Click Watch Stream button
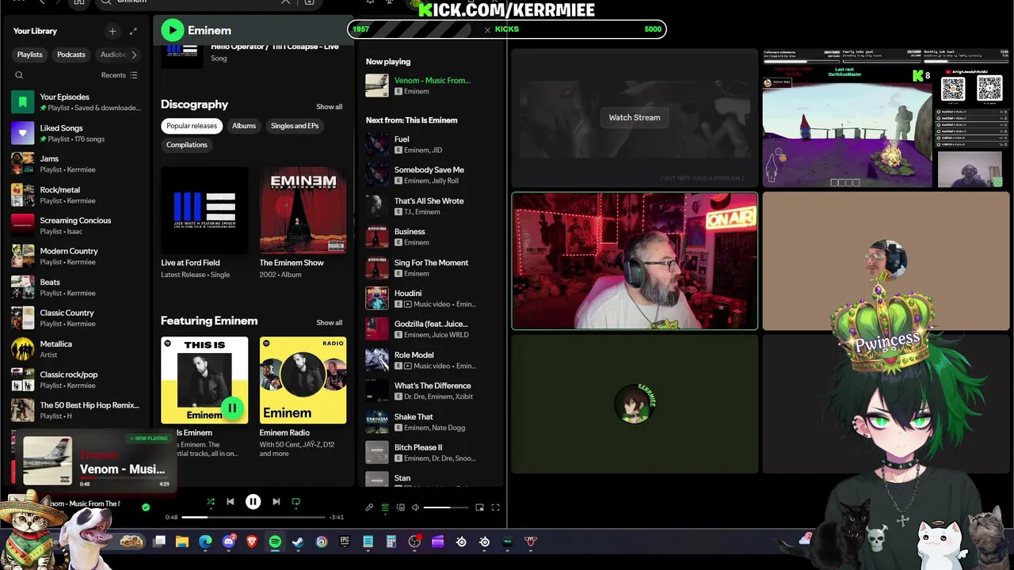The image size is (1014, 570). pyautogui.click(x=635, y=117)
